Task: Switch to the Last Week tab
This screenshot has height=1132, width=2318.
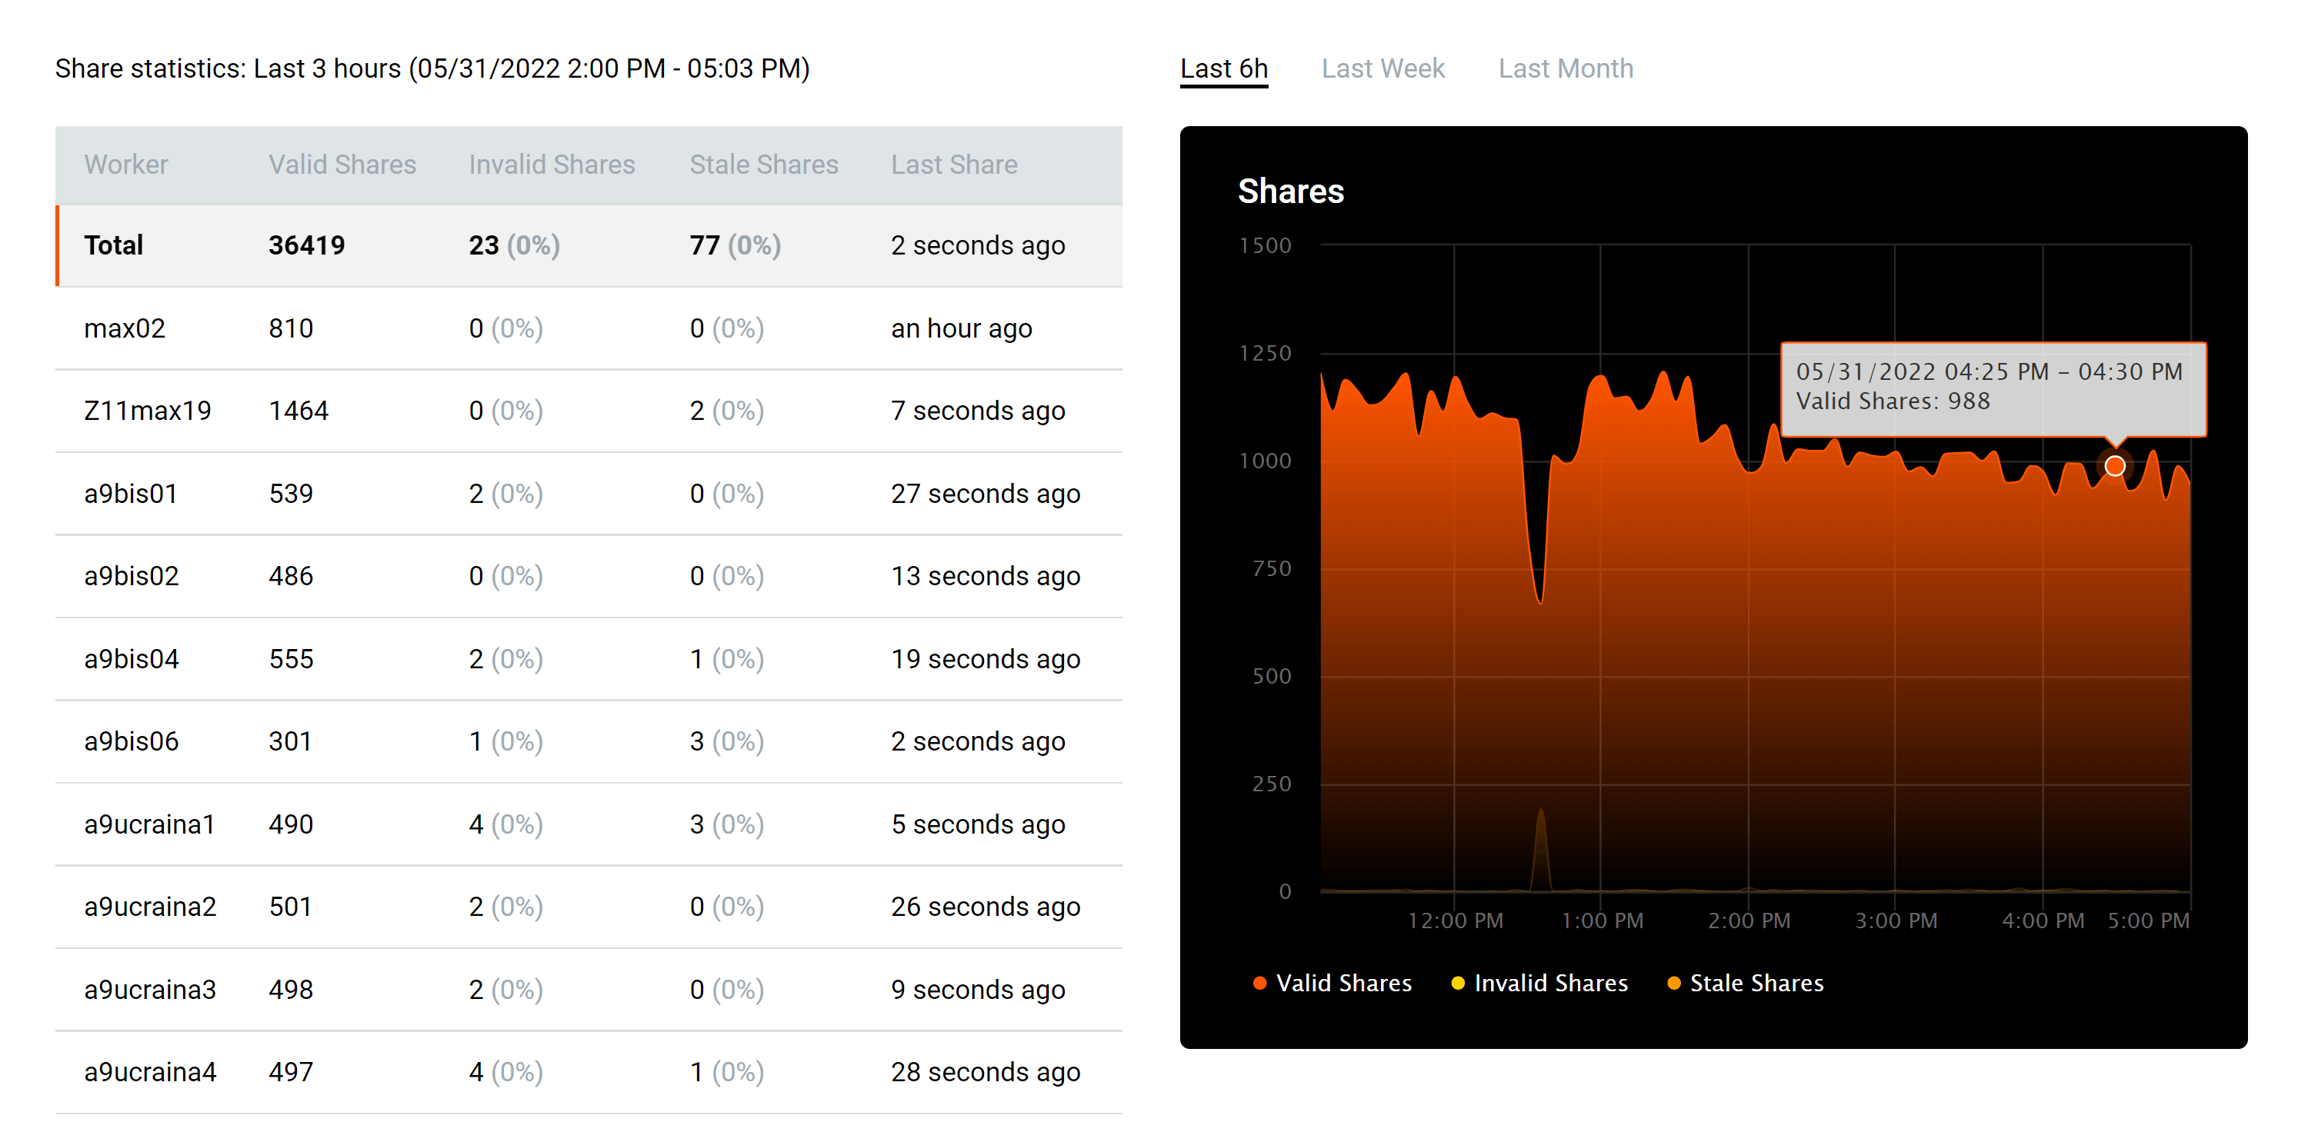Action: 1382,68
